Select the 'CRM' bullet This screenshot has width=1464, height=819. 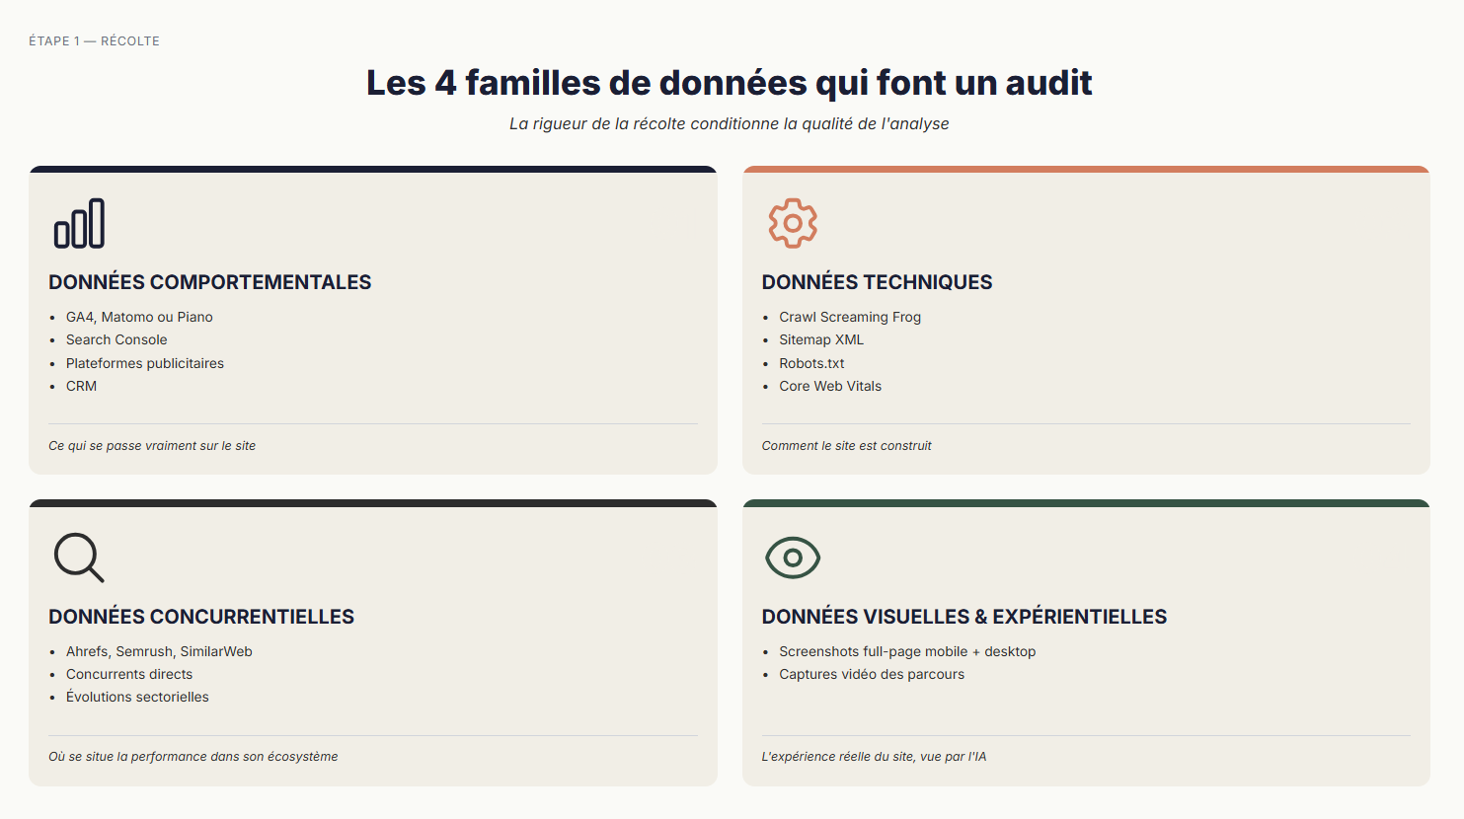81,386
